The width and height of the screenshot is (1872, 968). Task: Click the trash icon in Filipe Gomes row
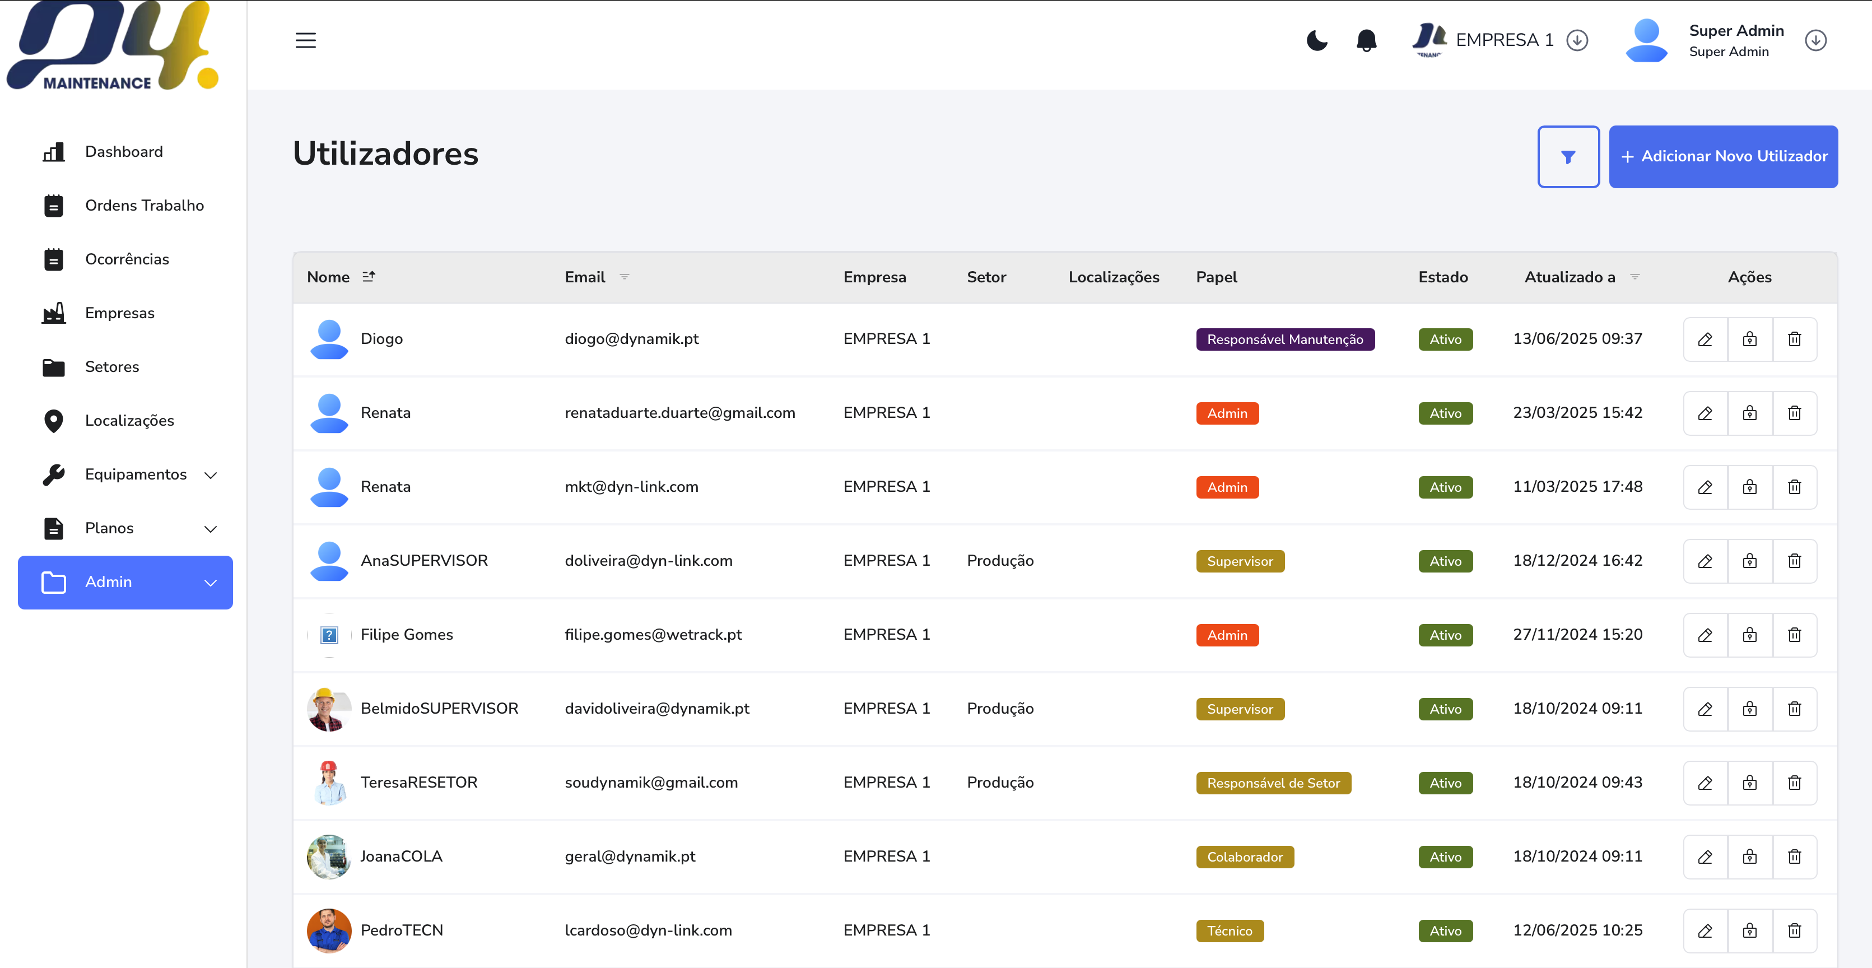pyautogui.click(x=1794, y=635)
